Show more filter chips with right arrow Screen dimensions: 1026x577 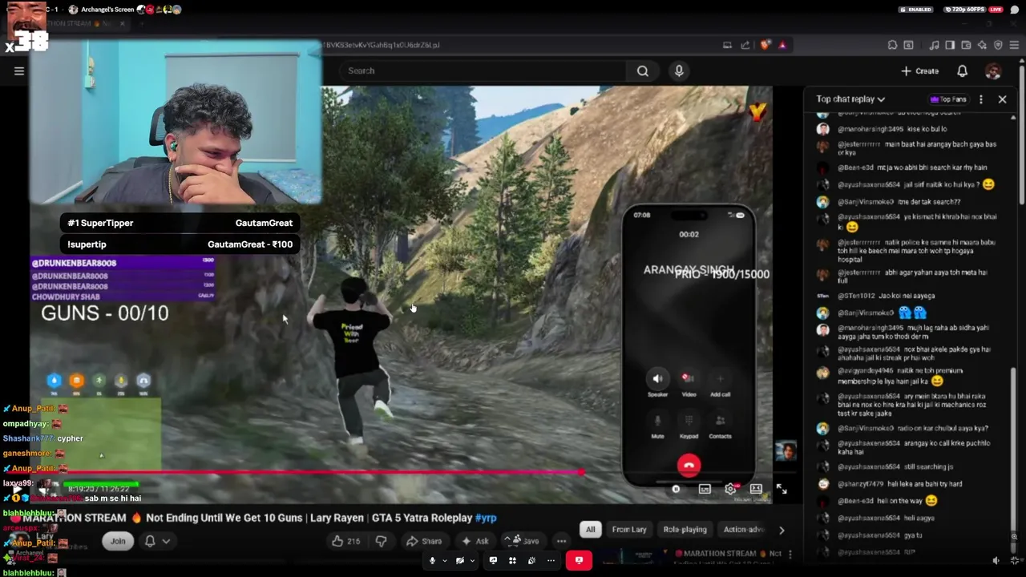pos(782,530)
